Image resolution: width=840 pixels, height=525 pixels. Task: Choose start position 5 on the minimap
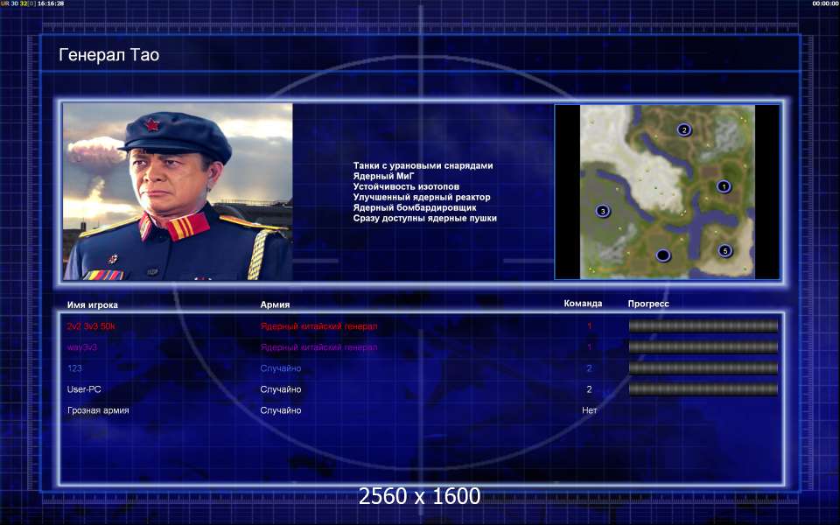tap(725, 250)
